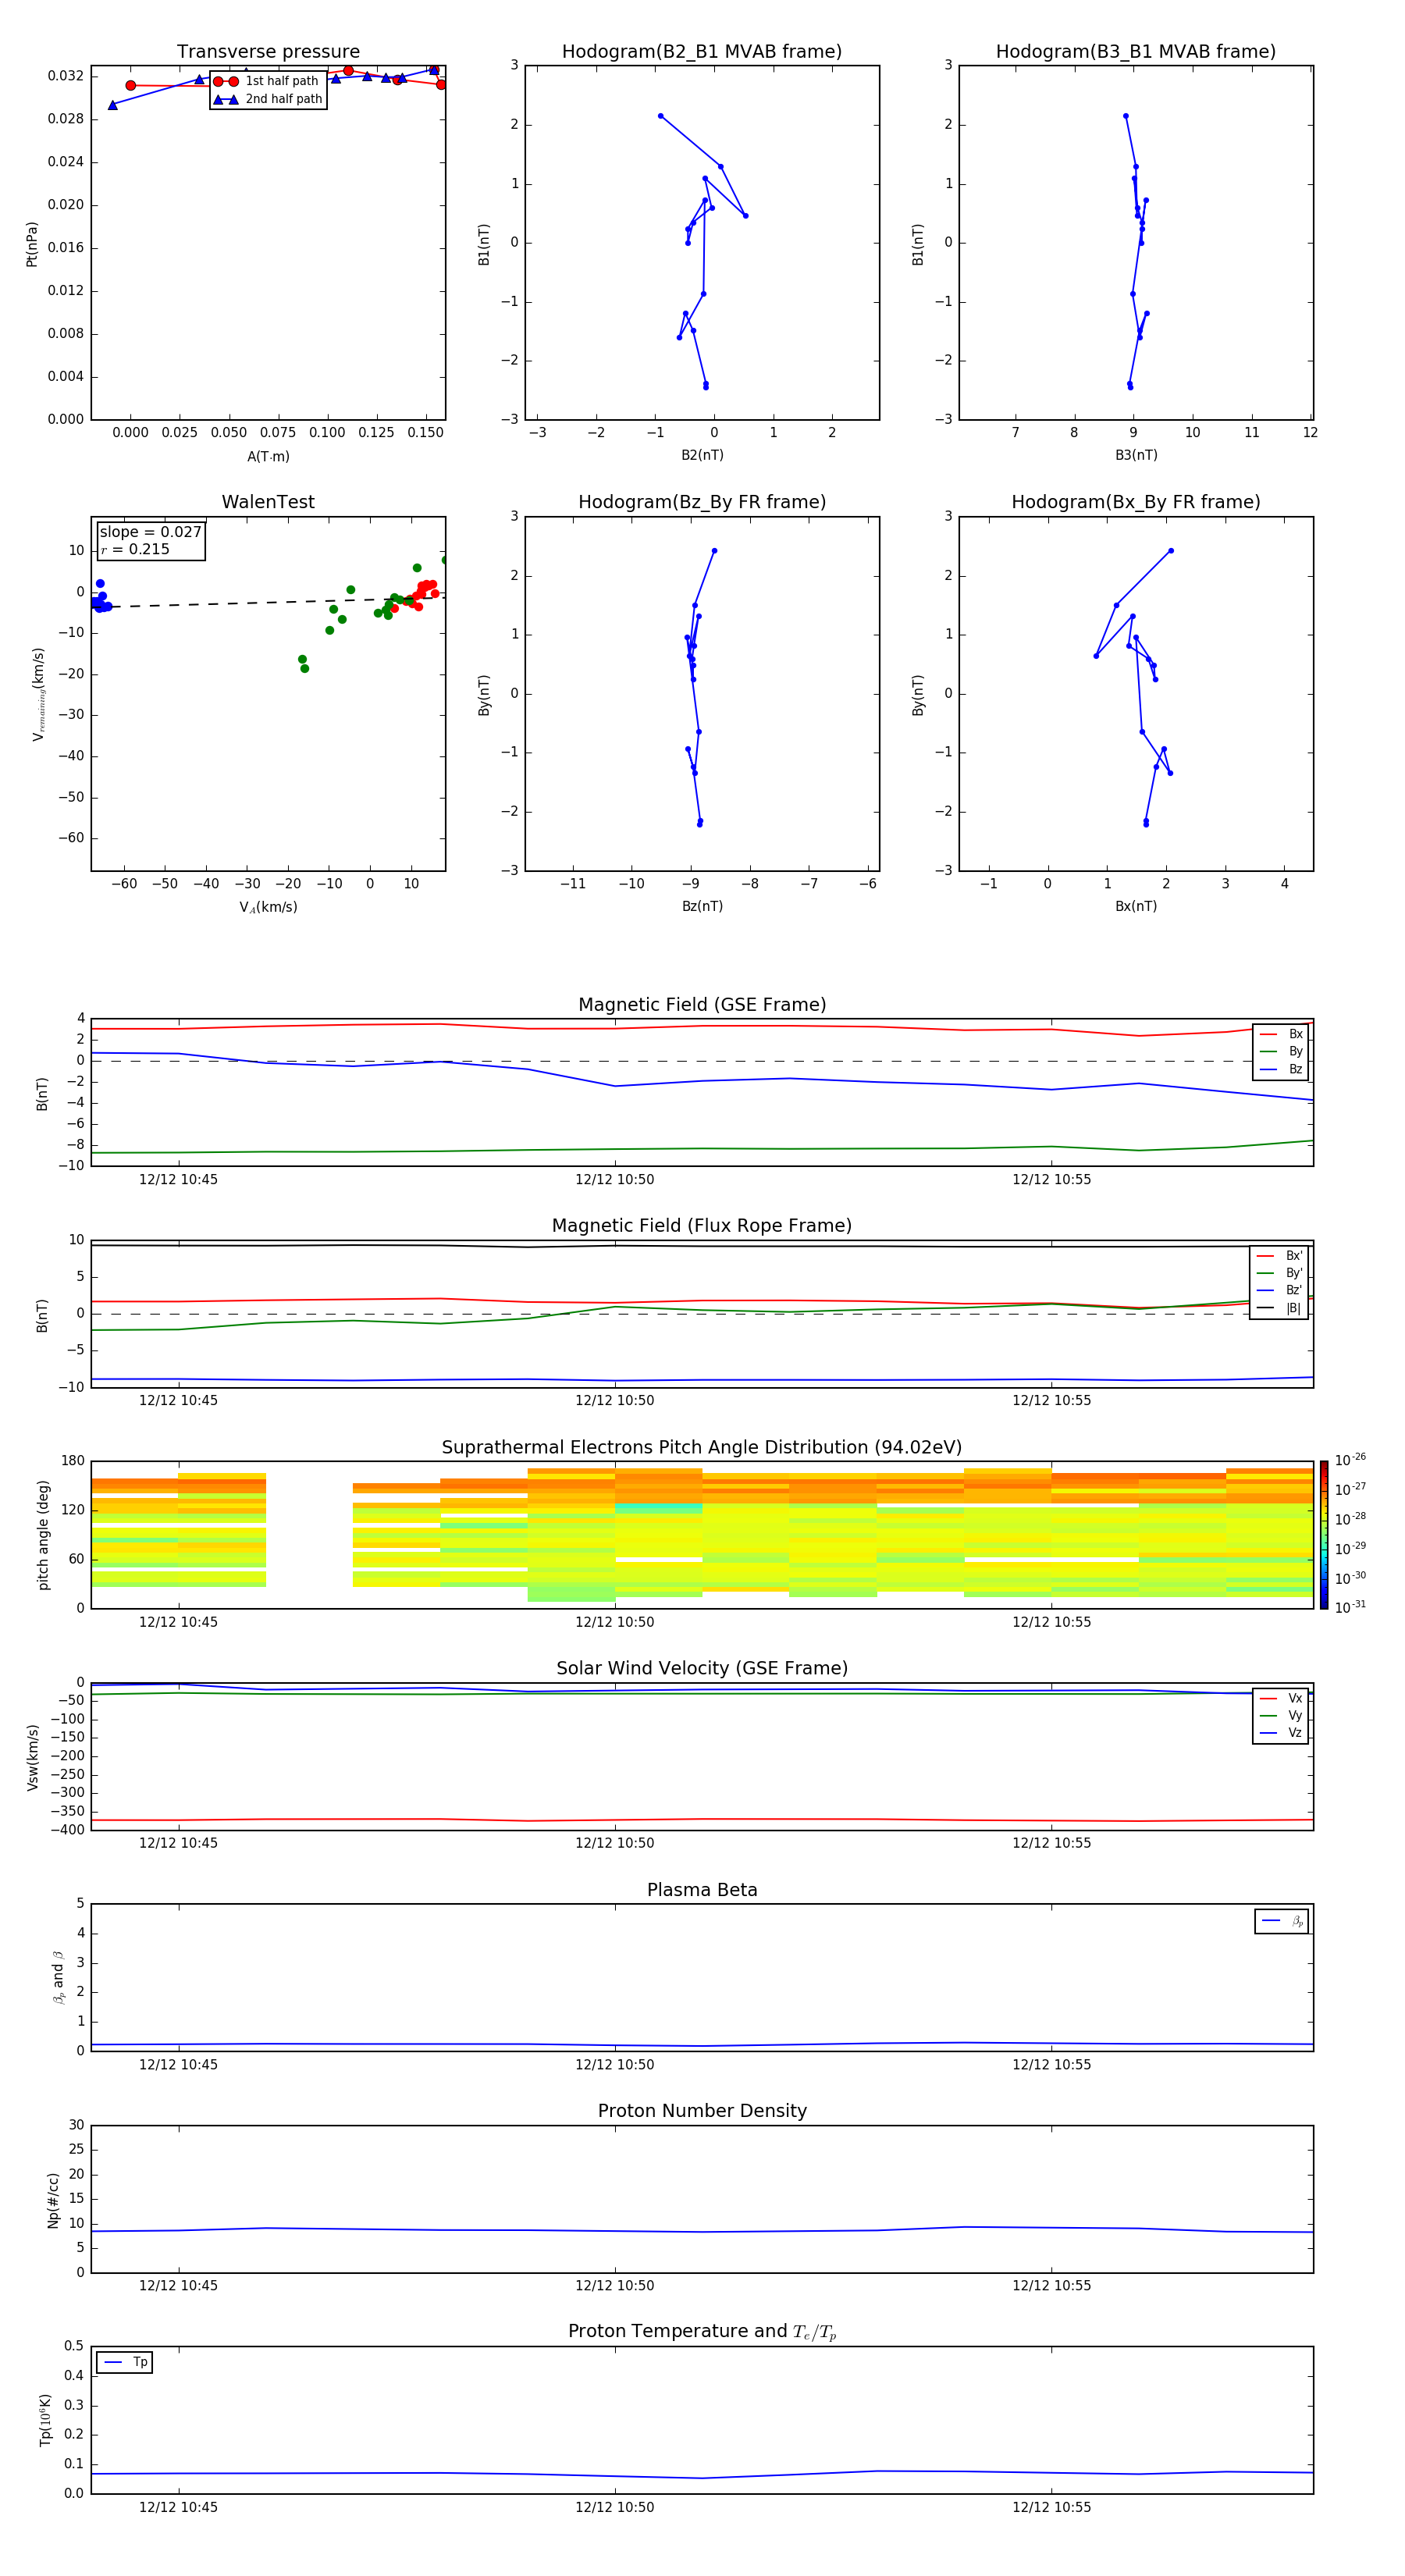Click the 'B2(nT)' x-axis label

(x=702, y=456)
